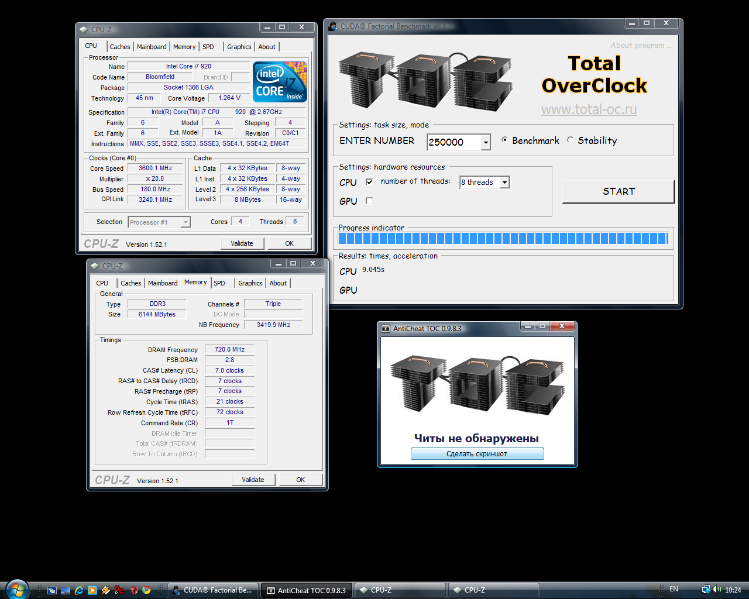Click the network tray icon
Screen dimensions: 749x599
(706, 589)
